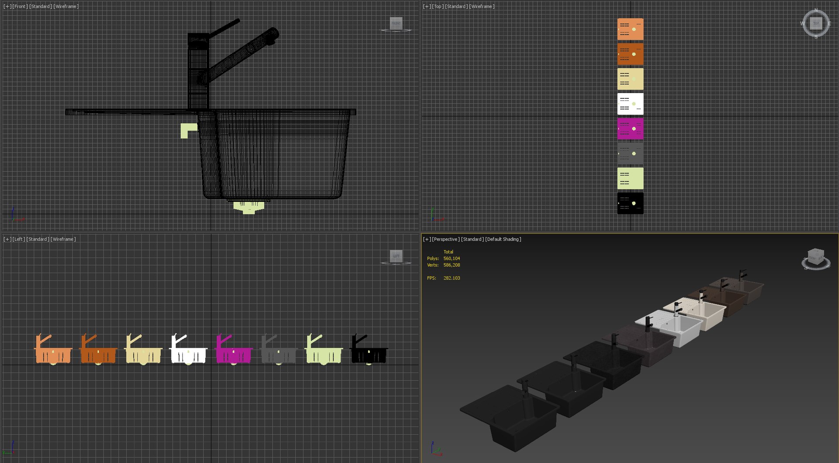The image size is (839, 463).
Task: Select light orange sink in Left viewport
Action: coord(53,355)
